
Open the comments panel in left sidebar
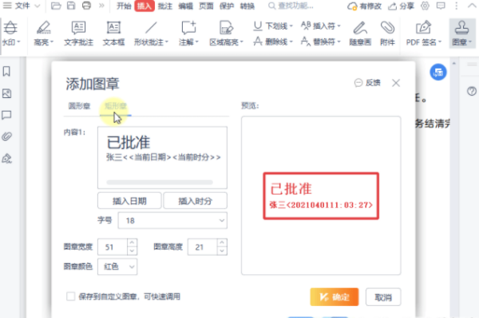click(6, 115)
